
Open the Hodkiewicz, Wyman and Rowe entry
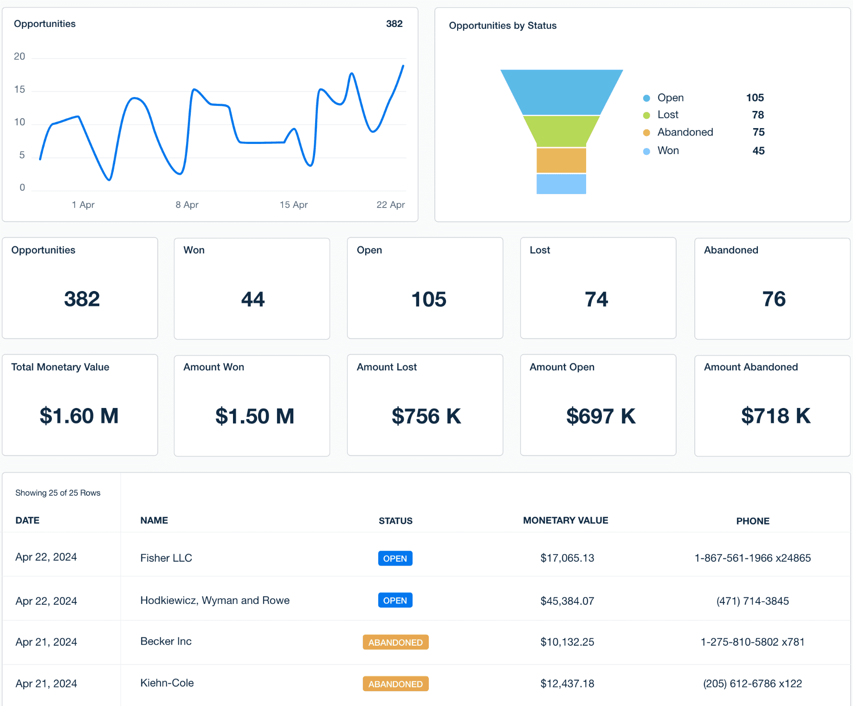pos(215,600)
